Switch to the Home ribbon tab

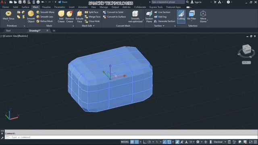coord(6,7)
